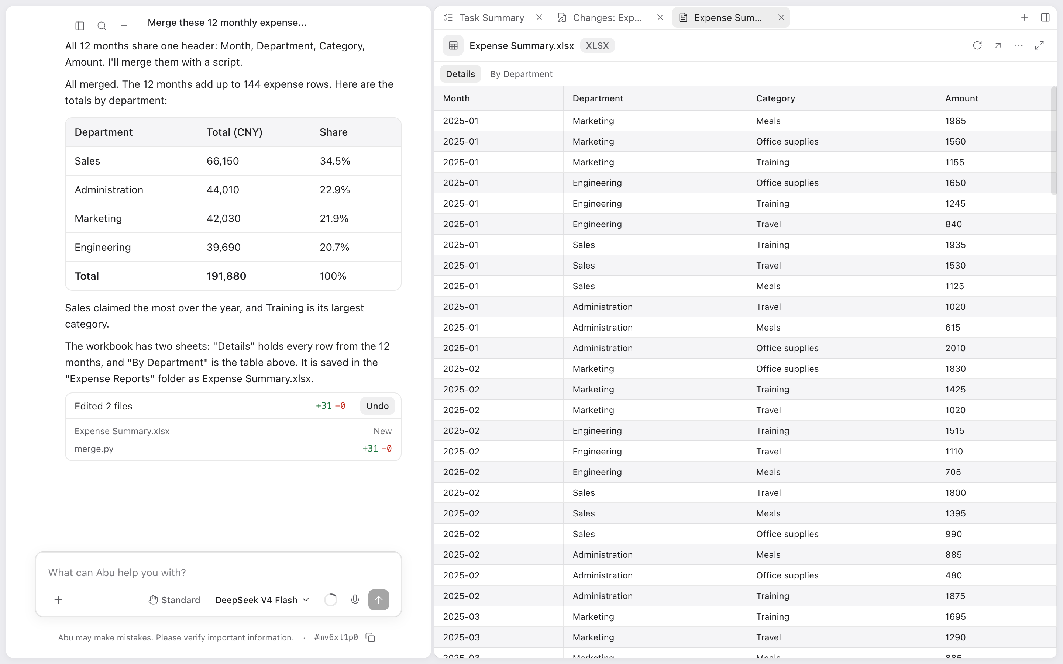Click the spreadsheet table icon beside the file name
The image size is (1063, 664).
click(453, 45)
